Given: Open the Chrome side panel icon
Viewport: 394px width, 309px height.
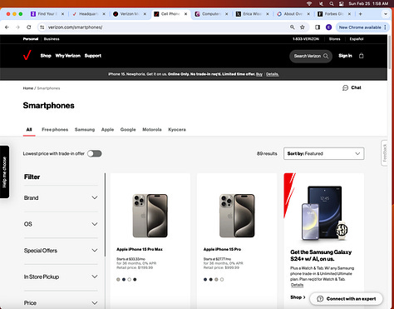Looking at the screenshot, I should 318,27.
